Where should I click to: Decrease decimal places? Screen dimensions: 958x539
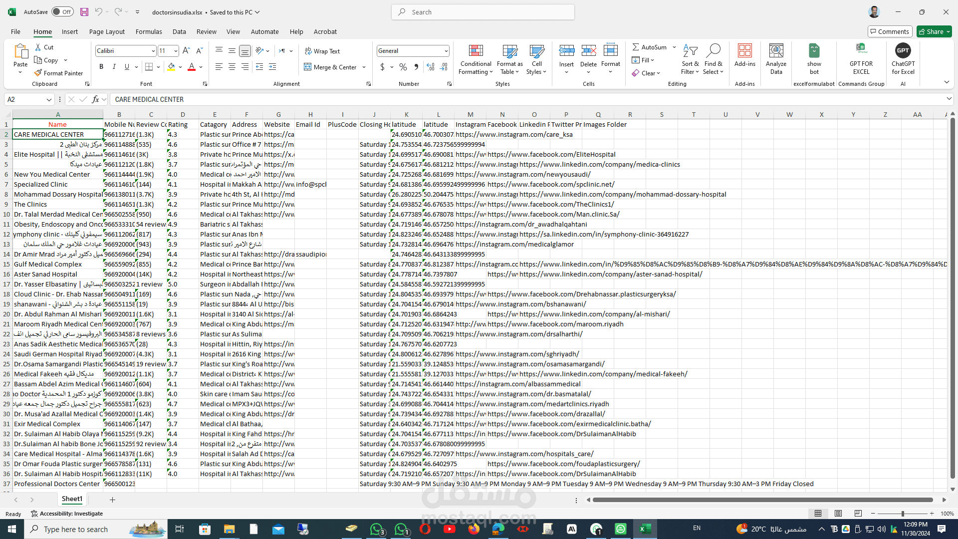[x=444, y=67]
